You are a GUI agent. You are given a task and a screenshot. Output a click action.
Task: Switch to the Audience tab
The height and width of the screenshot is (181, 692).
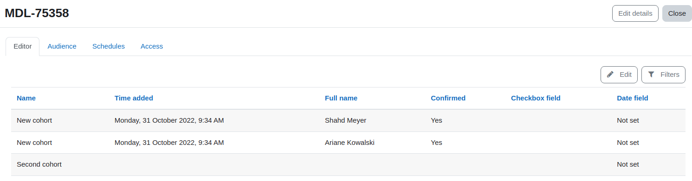coord(62,46)
